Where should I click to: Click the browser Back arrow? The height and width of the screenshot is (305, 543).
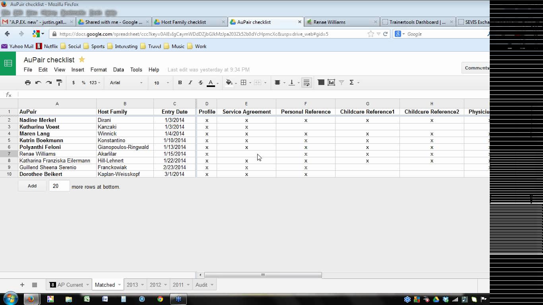pyautogui.click(x=7, y=34)
